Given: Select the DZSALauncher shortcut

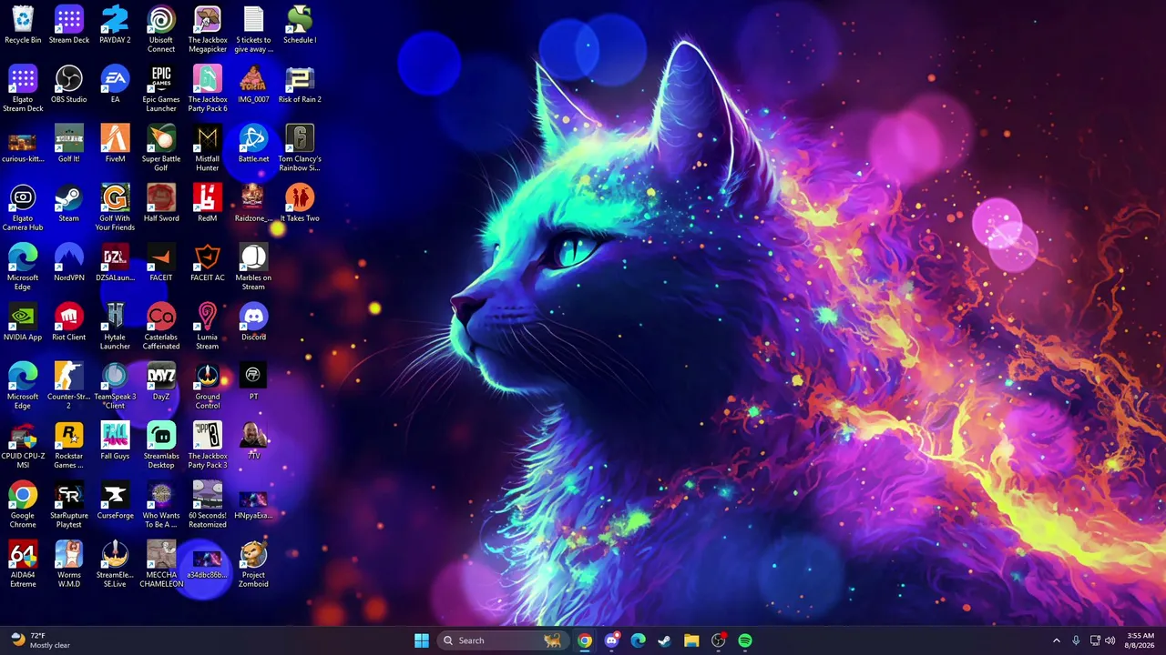Looking at the screenshot, I should (115, 262).
